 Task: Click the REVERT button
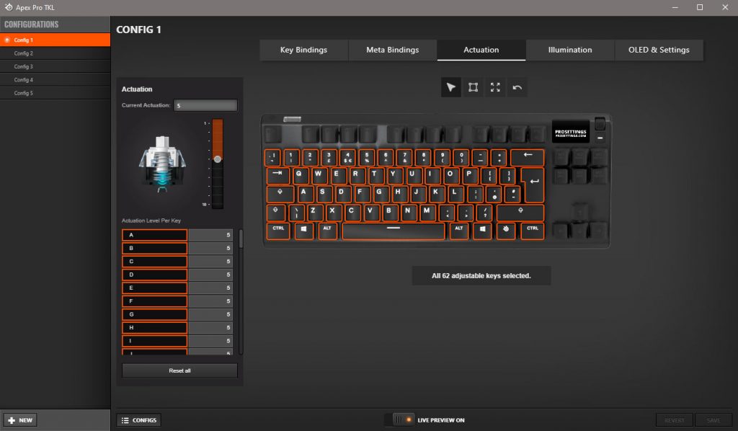pos(675,420)
